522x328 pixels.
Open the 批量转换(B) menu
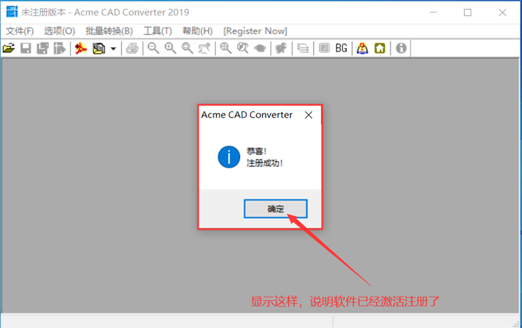(109, 31)
